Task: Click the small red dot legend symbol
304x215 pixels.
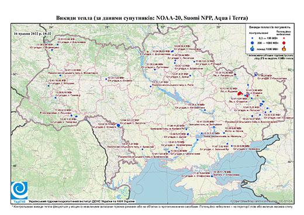Action: pos(284,38)
